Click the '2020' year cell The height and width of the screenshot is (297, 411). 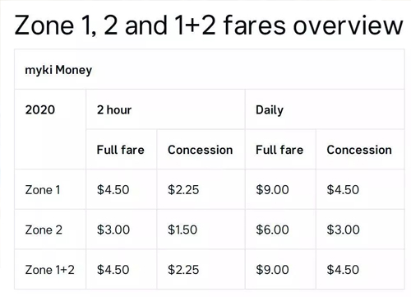[40, 109]
